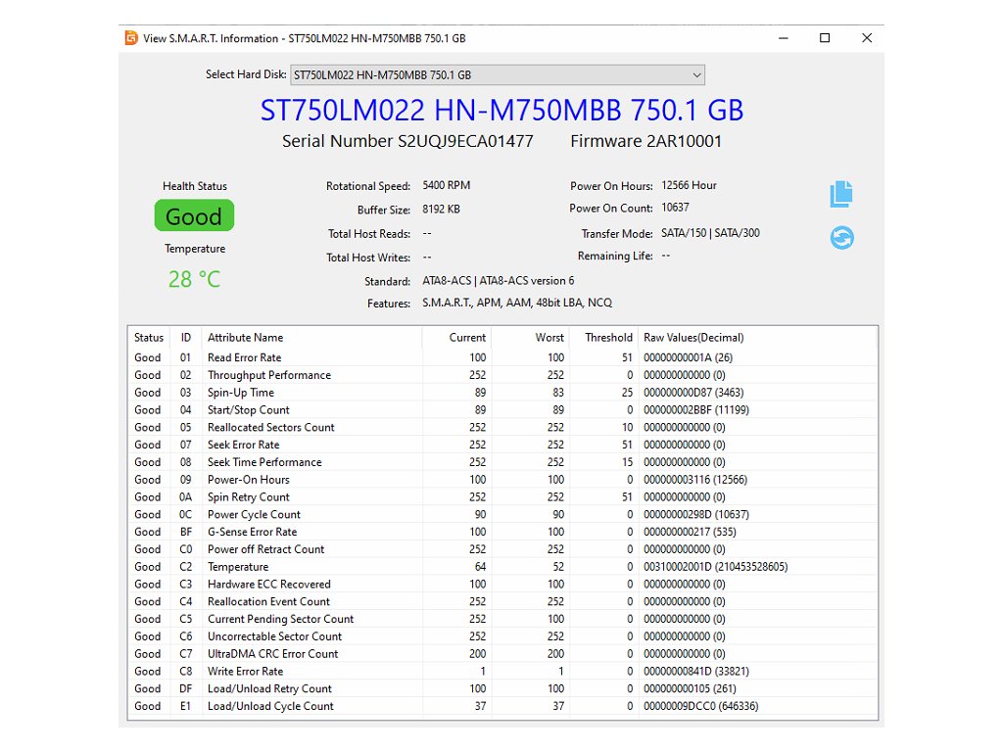
Task: Select the Spin Retry Count row
Action: click(502, 496)
